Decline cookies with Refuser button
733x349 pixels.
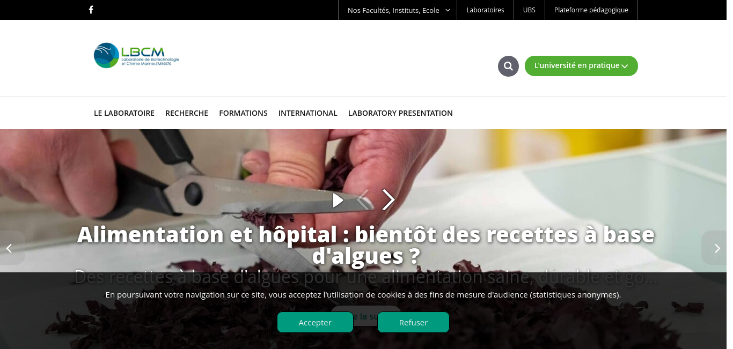click(413, 322)
